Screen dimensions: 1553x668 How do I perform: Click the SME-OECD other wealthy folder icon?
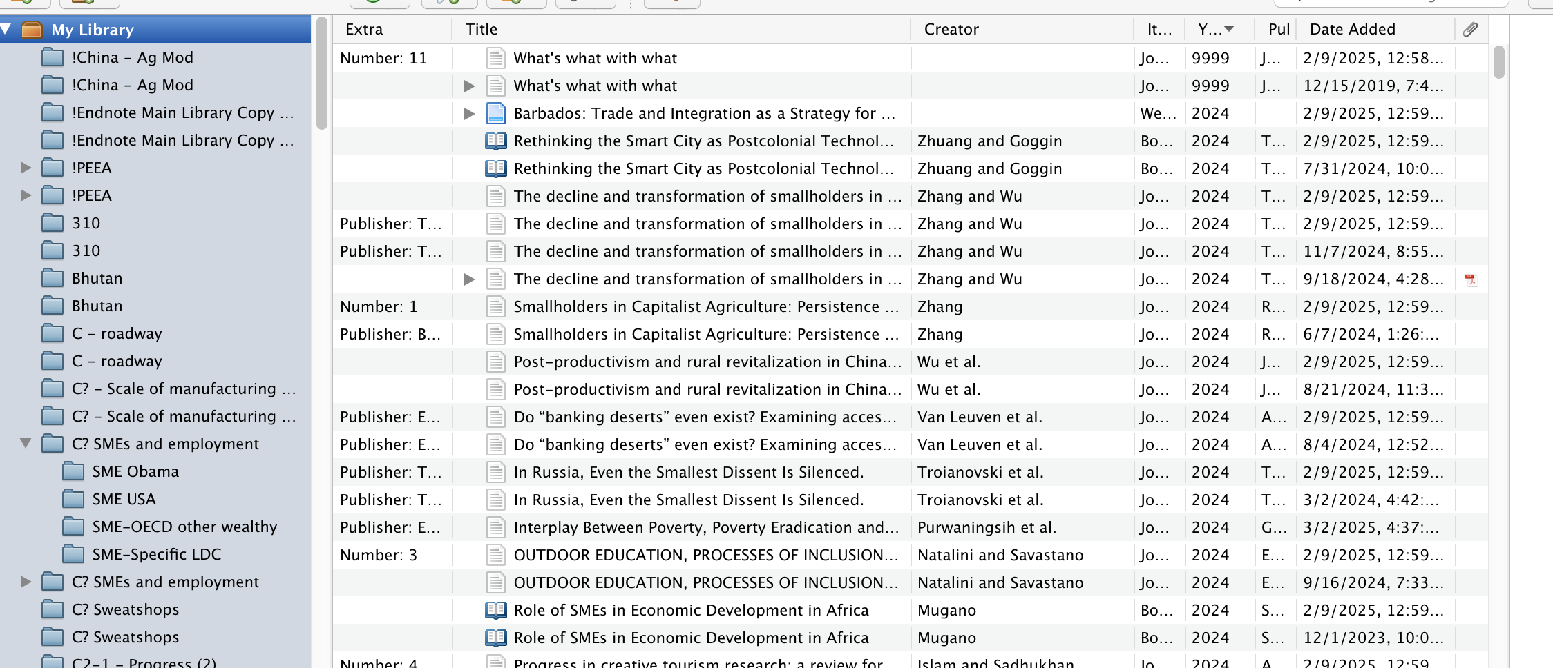click(73, 527)
